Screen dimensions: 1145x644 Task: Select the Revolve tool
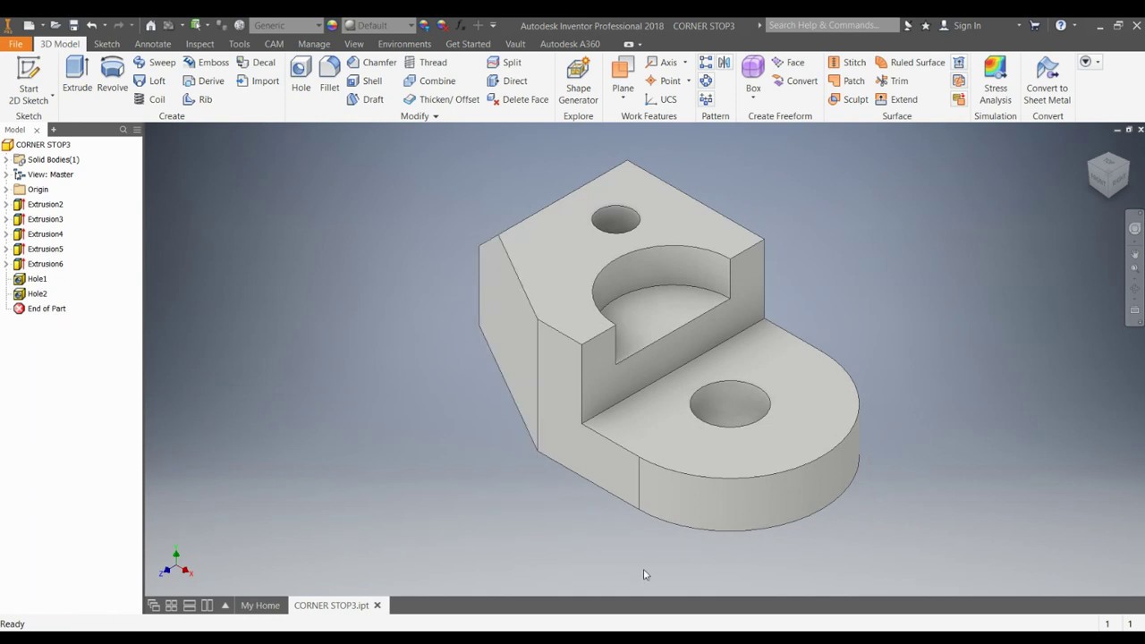[x=112, y=75]
